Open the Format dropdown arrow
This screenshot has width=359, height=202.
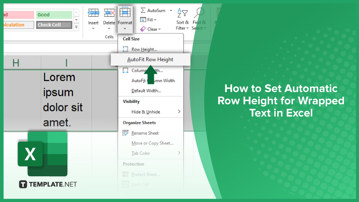125,29
